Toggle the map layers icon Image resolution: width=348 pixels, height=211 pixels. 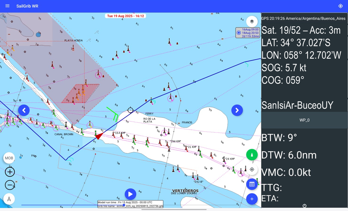252,21
